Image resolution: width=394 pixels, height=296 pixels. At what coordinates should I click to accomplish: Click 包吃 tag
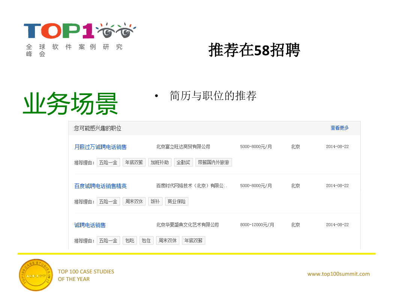pyautogui.click(x=130, y=241)
